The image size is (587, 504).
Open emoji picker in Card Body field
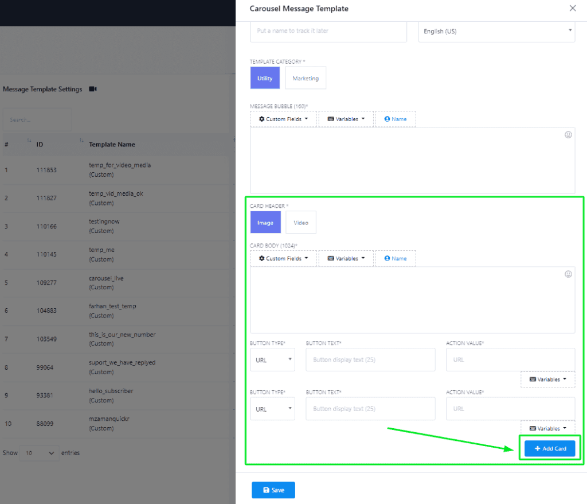(568, 274)
